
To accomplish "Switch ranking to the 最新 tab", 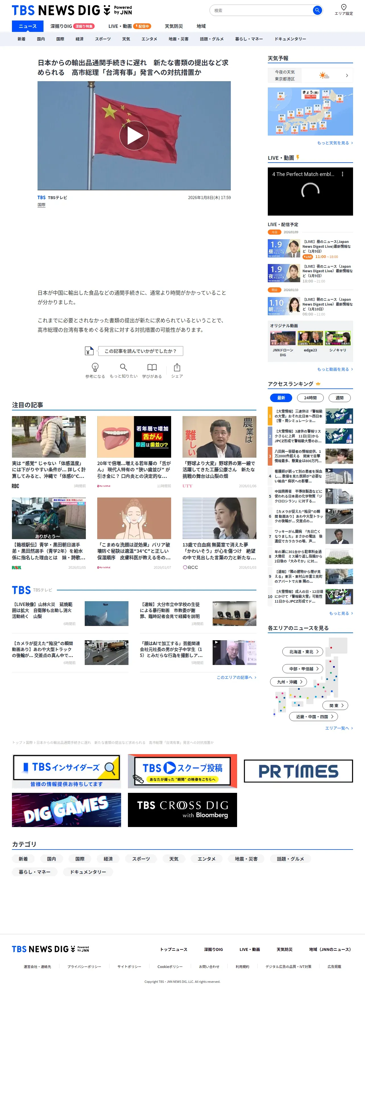I will tap(281, 398).
